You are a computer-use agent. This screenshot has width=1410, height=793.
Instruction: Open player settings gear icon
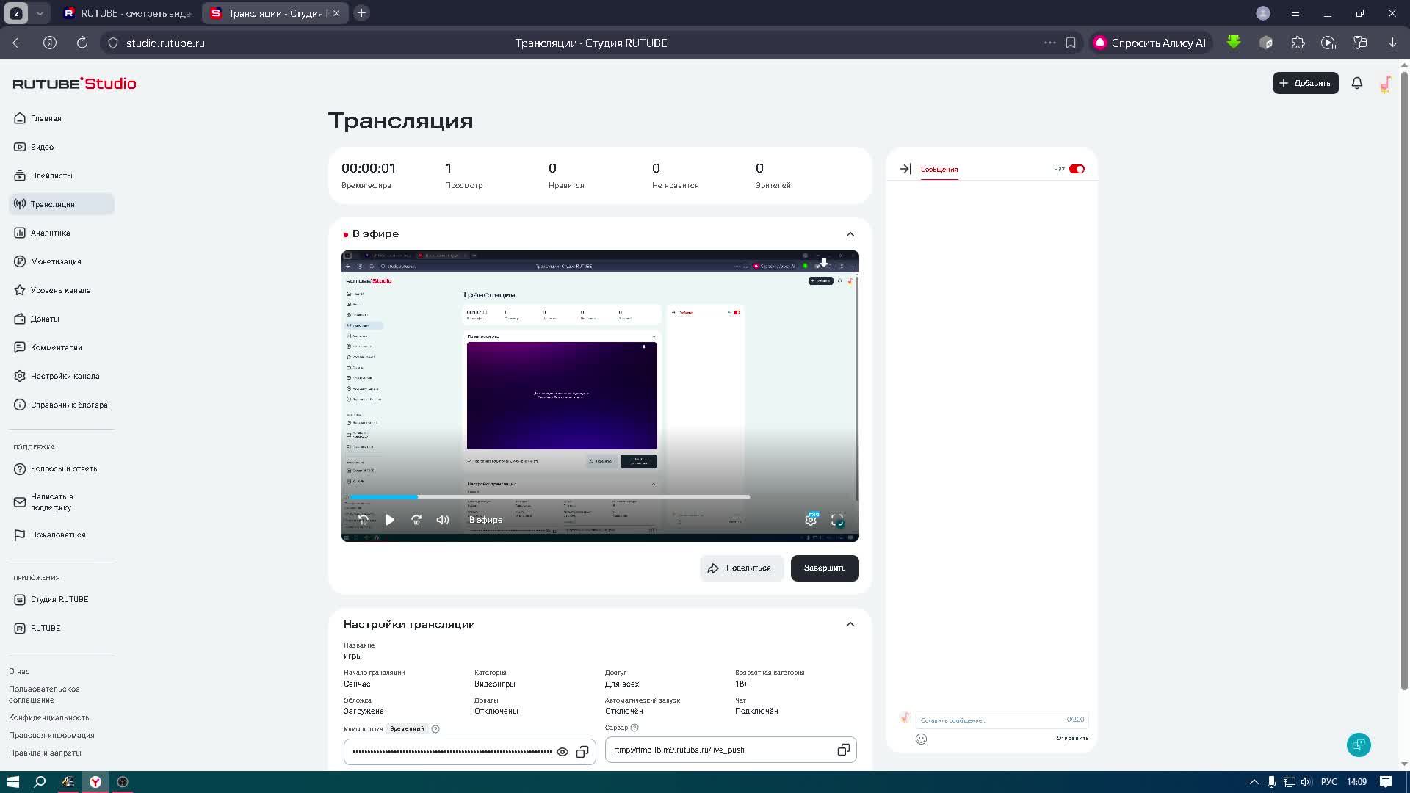[811, 520]
